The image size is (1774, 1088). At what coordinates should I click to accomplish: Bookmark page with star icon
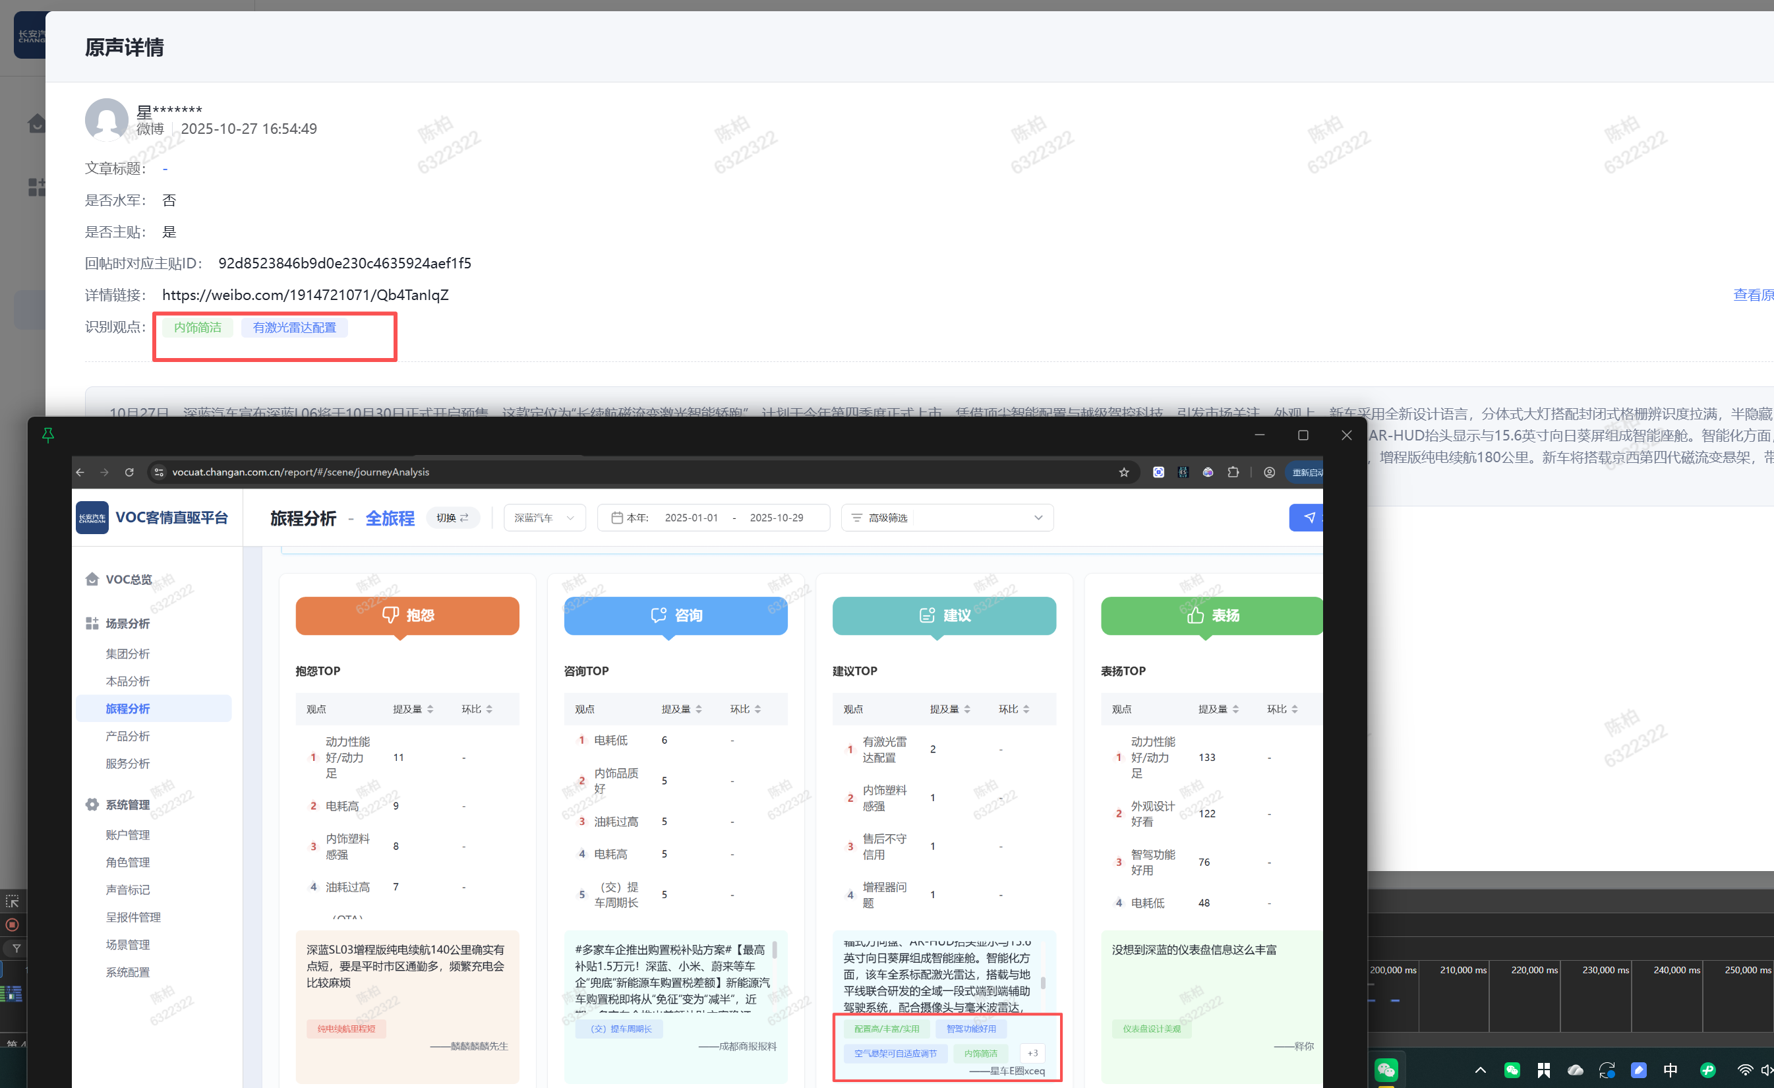point(1123,472)
